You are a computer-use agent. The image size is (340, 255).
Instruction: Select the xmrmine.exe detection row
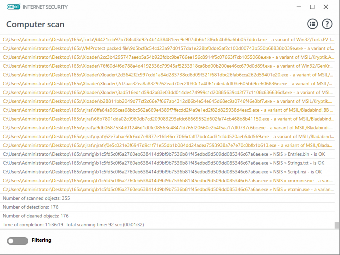[168, 181]
